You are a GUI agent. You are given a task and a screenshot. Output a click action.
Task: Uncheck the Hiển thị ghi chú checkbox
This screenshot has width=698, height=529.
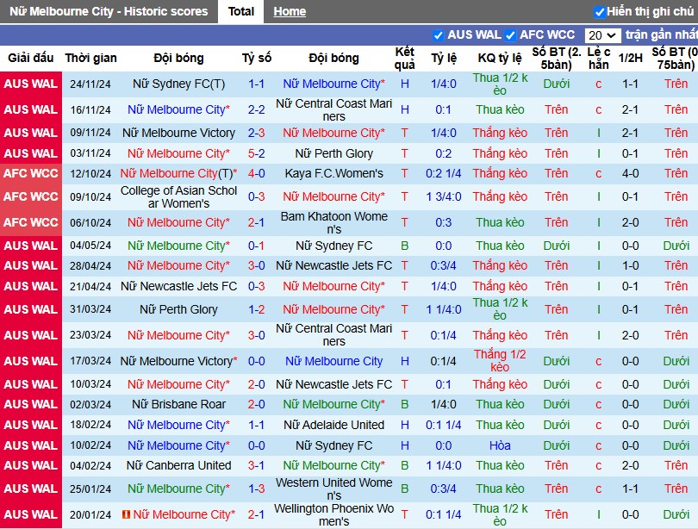click(599, 11)
